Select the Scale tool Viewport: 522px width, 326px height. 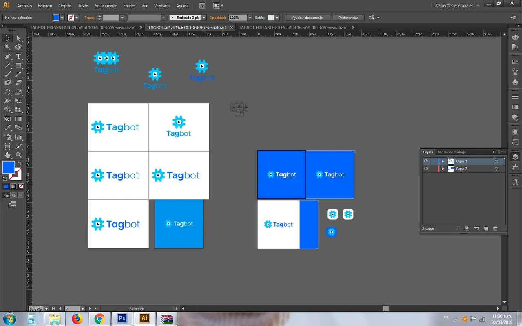pyautogui.click(x=18, y=92)
